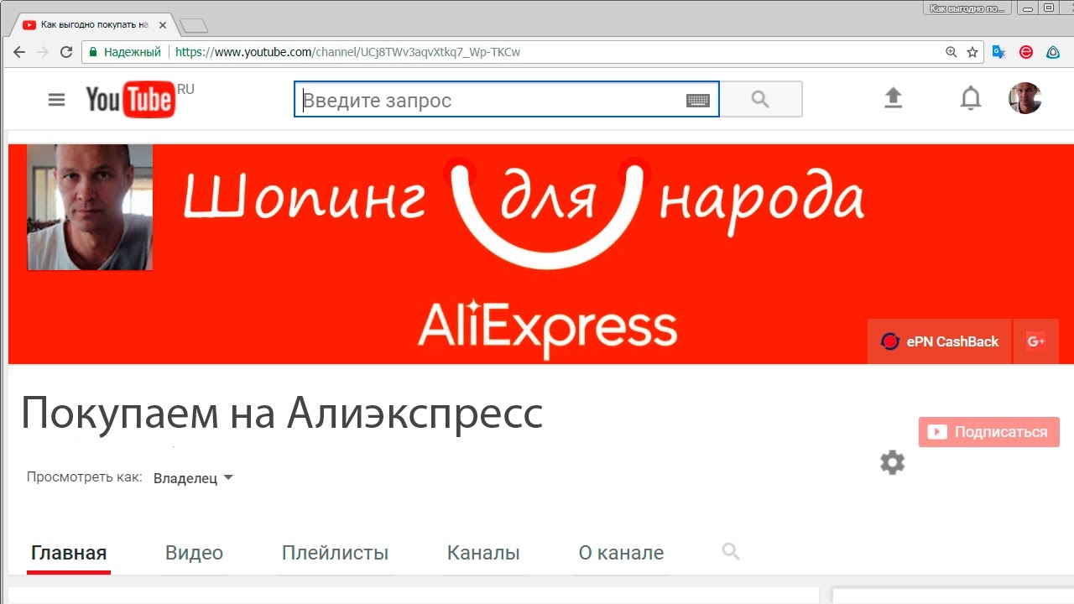Open channel settings gear
The height and width of the screenshot is (604, 1074).
892,462
